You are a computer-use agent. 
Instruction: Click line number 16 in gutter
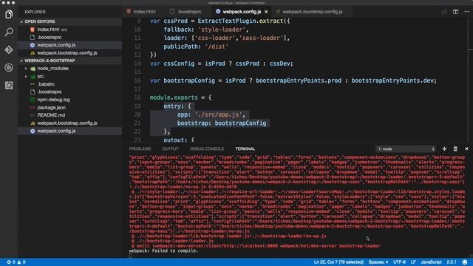tap(137, 81)
